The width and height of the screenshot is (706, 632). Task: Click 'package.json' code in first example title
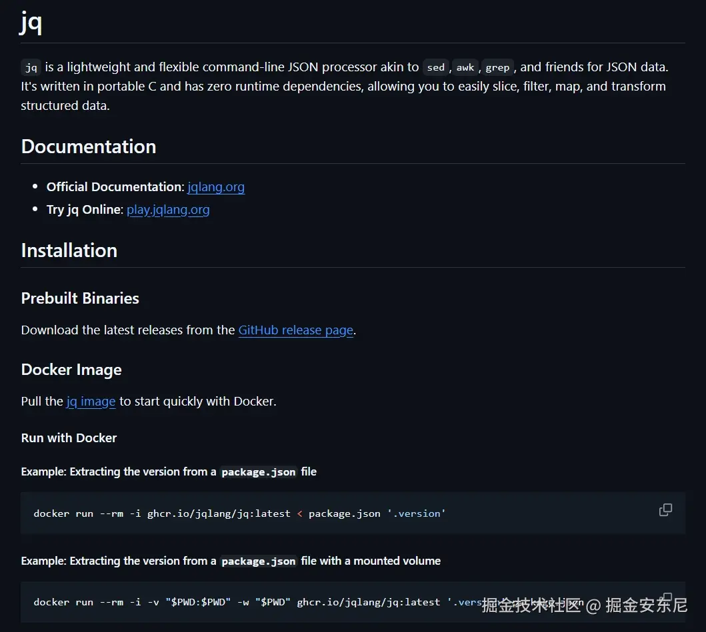(259, 472)
